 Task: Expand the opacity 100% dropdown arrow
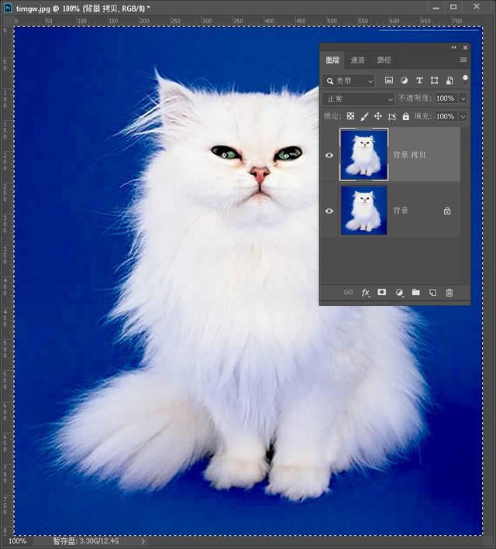[463, 99]
